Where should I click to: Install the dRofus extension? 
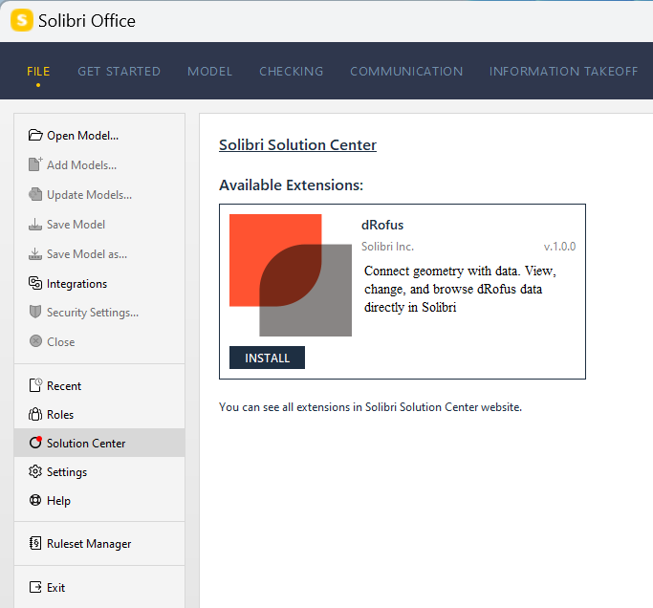click(267, 358)
